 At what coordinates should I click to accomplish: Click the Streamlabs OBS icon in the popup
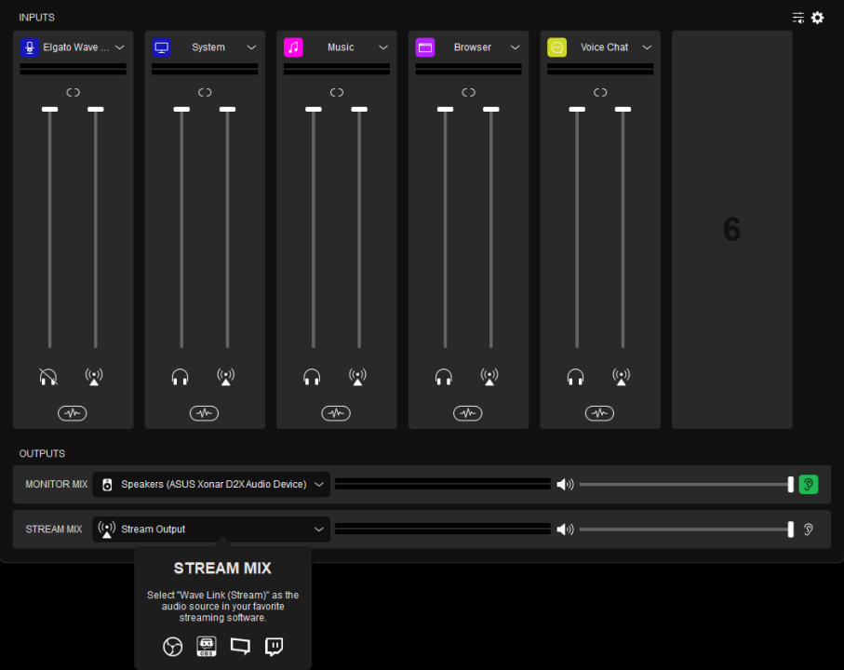pyautogui.click(x=207, y=646)
